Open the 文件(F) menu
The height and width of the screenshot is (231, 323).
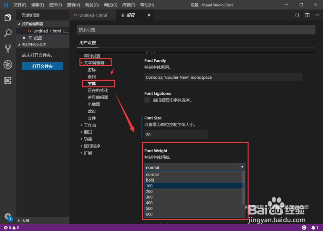tap(20, 5)
